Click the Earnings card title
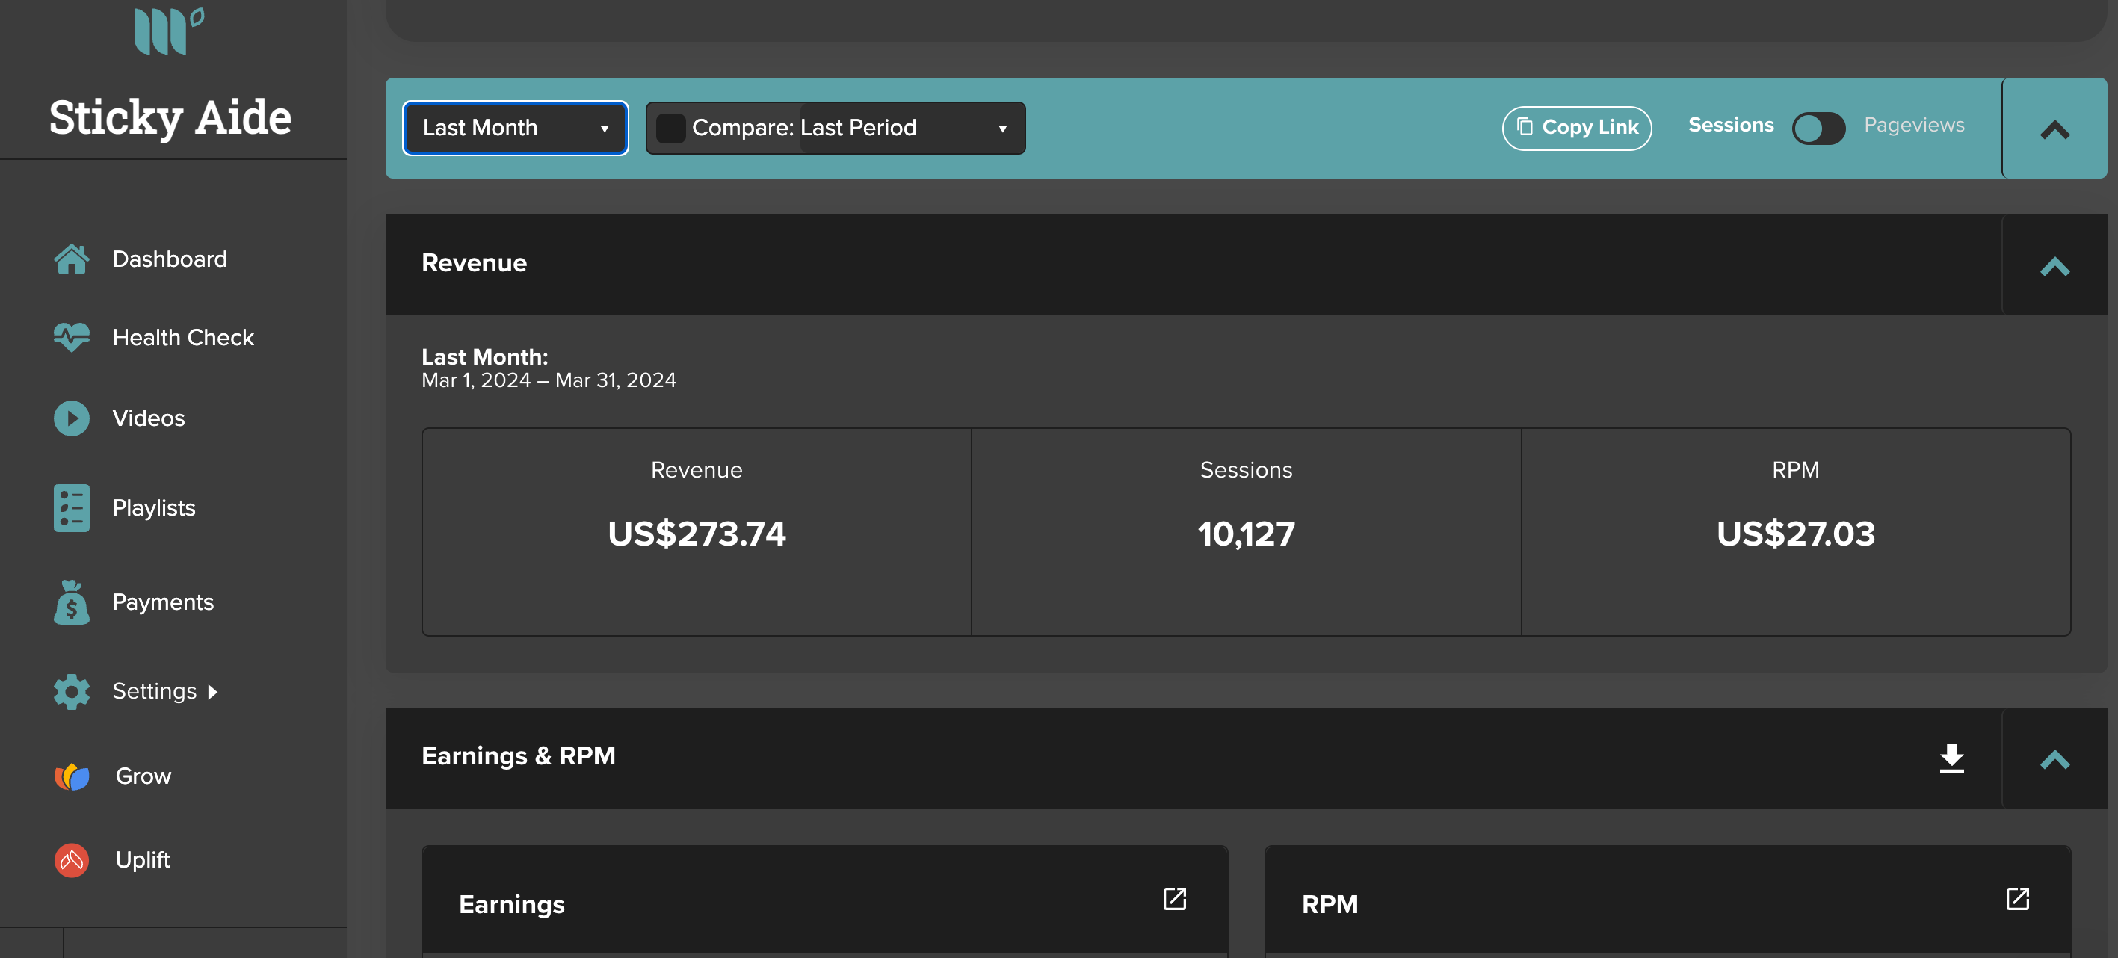The image size is (2118, 958). point(511,904)
